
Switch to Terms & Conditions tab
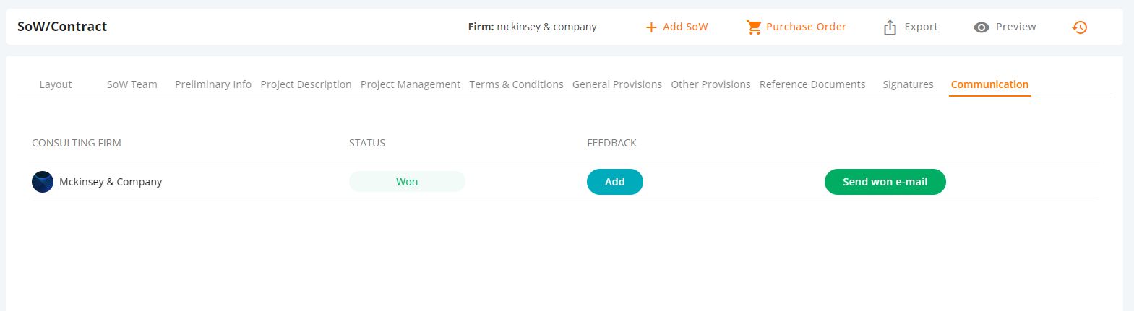[x=516, y=84]
